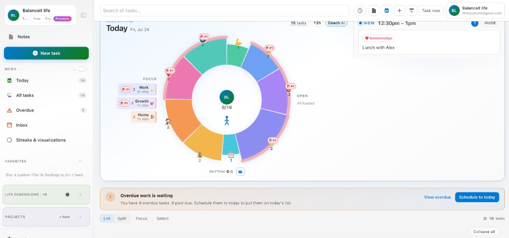The width and height of the screenshot is (509, 238).
Task: Click the Relationships tag on task card
Action: pyautogui.click(x=378, y=38)
